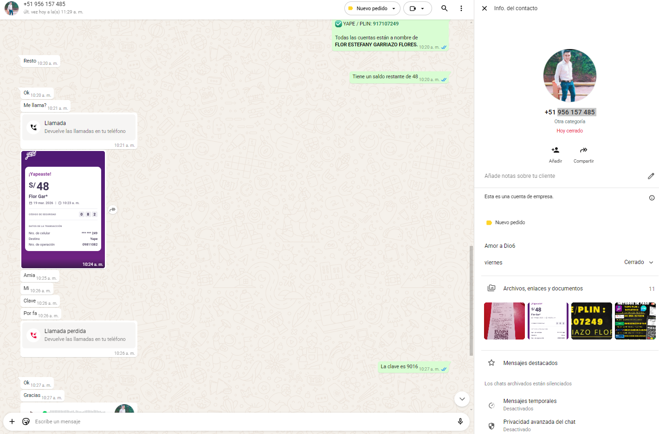Open the video call dropdown
The image size is (659, 434).
[417, 8]
